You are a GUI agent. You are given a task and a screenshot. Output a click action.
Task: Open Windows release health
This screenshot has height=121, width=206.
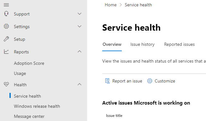37,106
